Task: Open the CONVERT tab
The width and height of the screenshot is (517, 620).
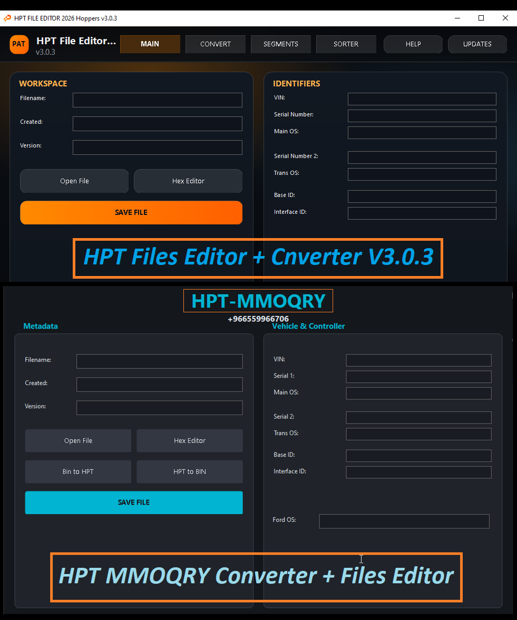Action: click(215, 44)
